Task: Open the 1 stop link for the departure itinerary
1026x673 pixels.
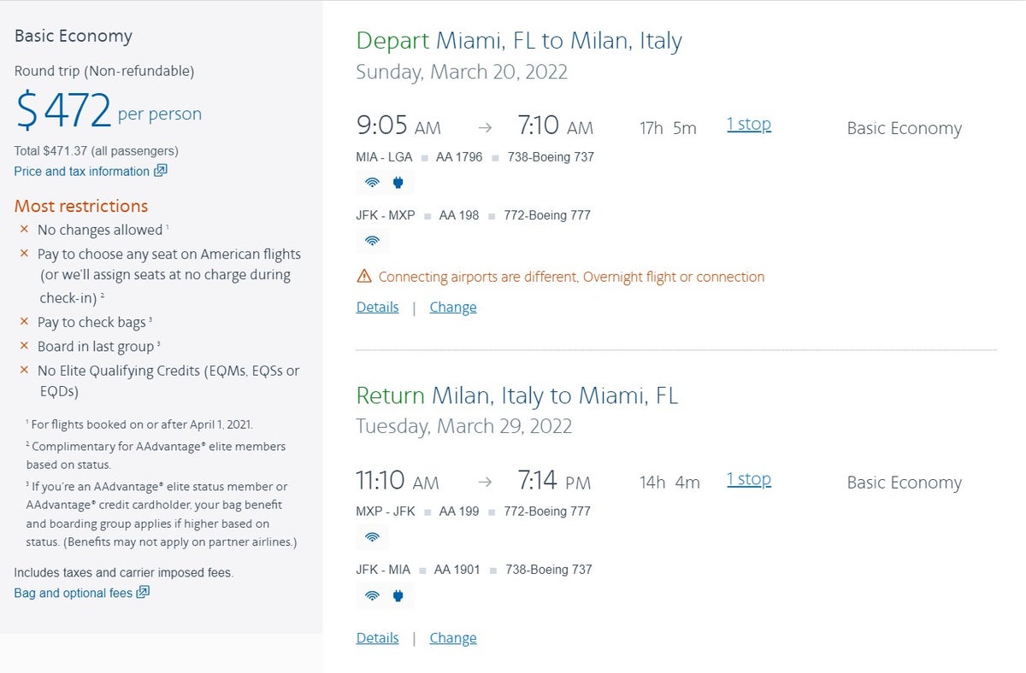Action: 748,124
